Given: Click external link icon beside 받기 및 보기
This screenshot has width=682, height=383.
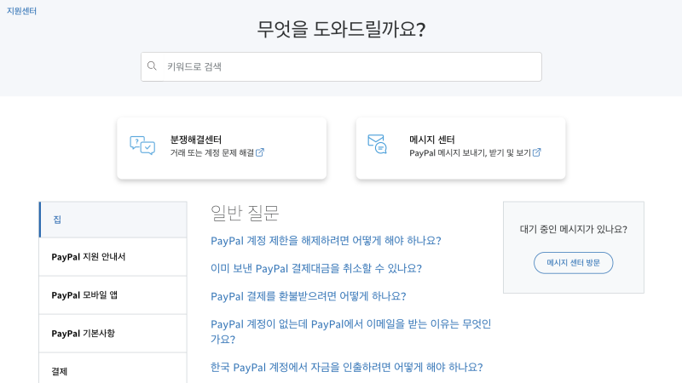Looking at the screenshot, I should coord(537,152).
